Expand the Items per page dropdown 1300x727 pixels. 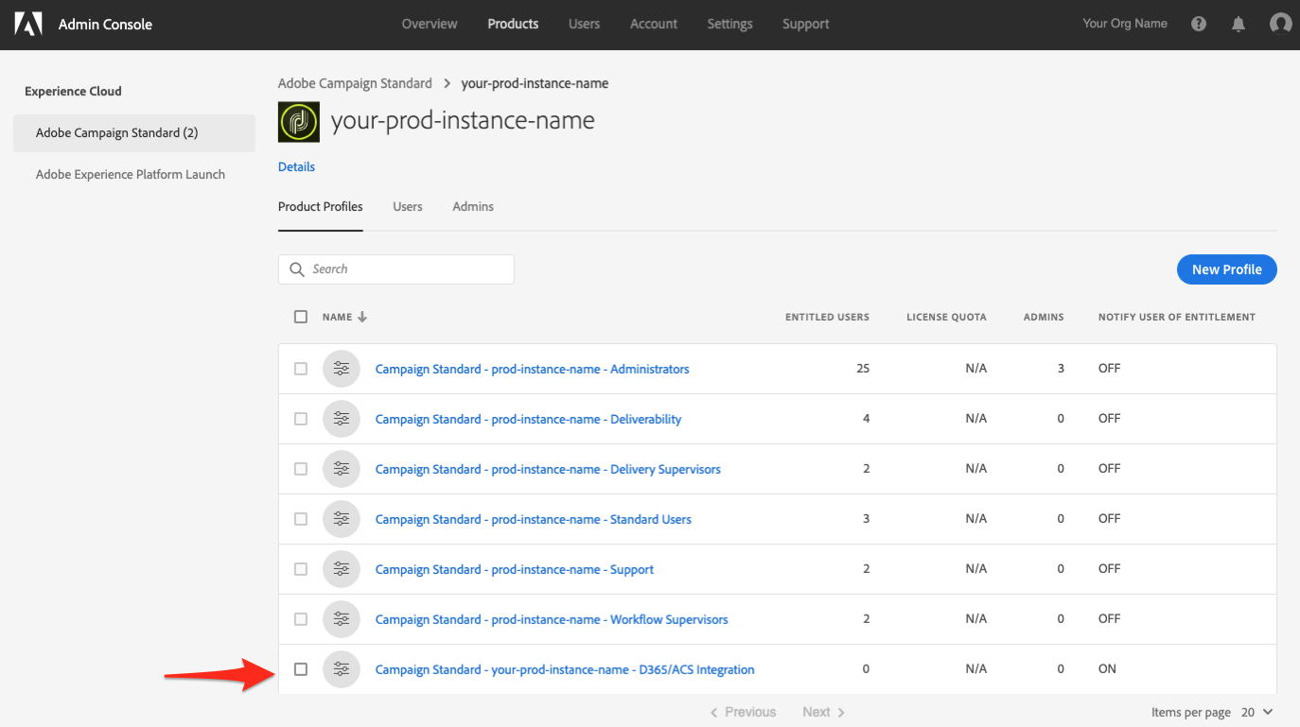[1257, 712]
